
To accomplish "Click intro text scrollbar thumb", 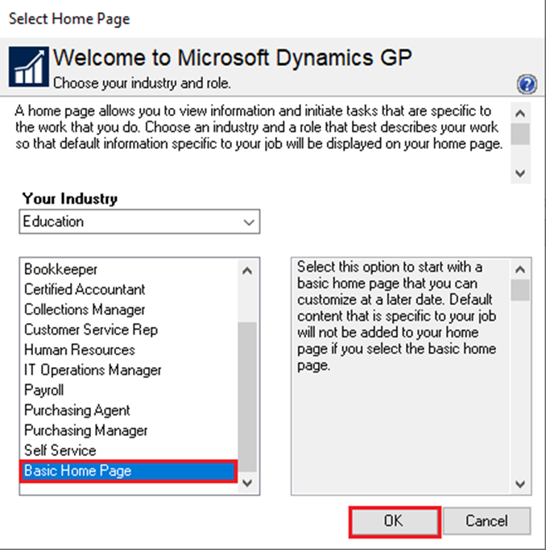I will [520, 134].
